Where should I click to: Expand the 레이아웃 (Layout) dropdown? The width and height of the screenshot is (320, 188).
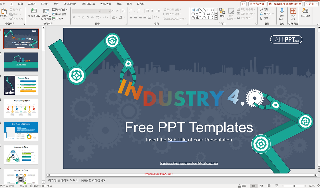tap(60, 9)
